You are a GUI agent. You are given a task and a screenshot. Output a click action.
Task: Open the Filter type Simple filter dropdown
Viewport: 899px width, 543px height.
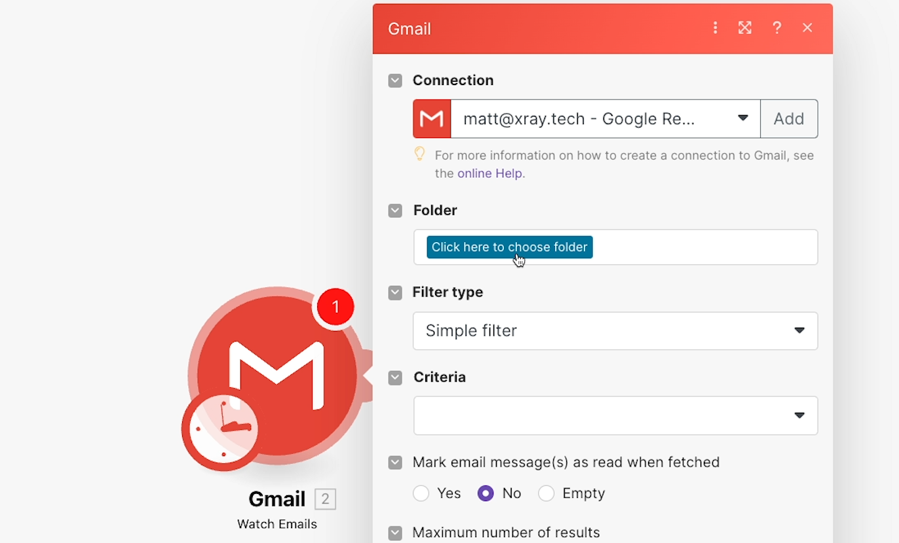[x=615, y=330]
